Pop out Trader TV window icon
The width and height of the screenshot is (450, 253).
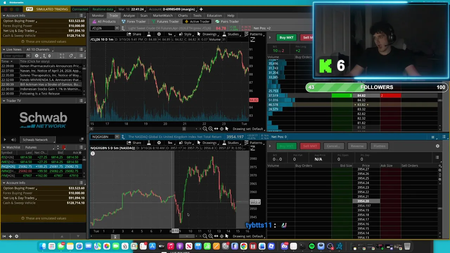click(x=82, y=140)
